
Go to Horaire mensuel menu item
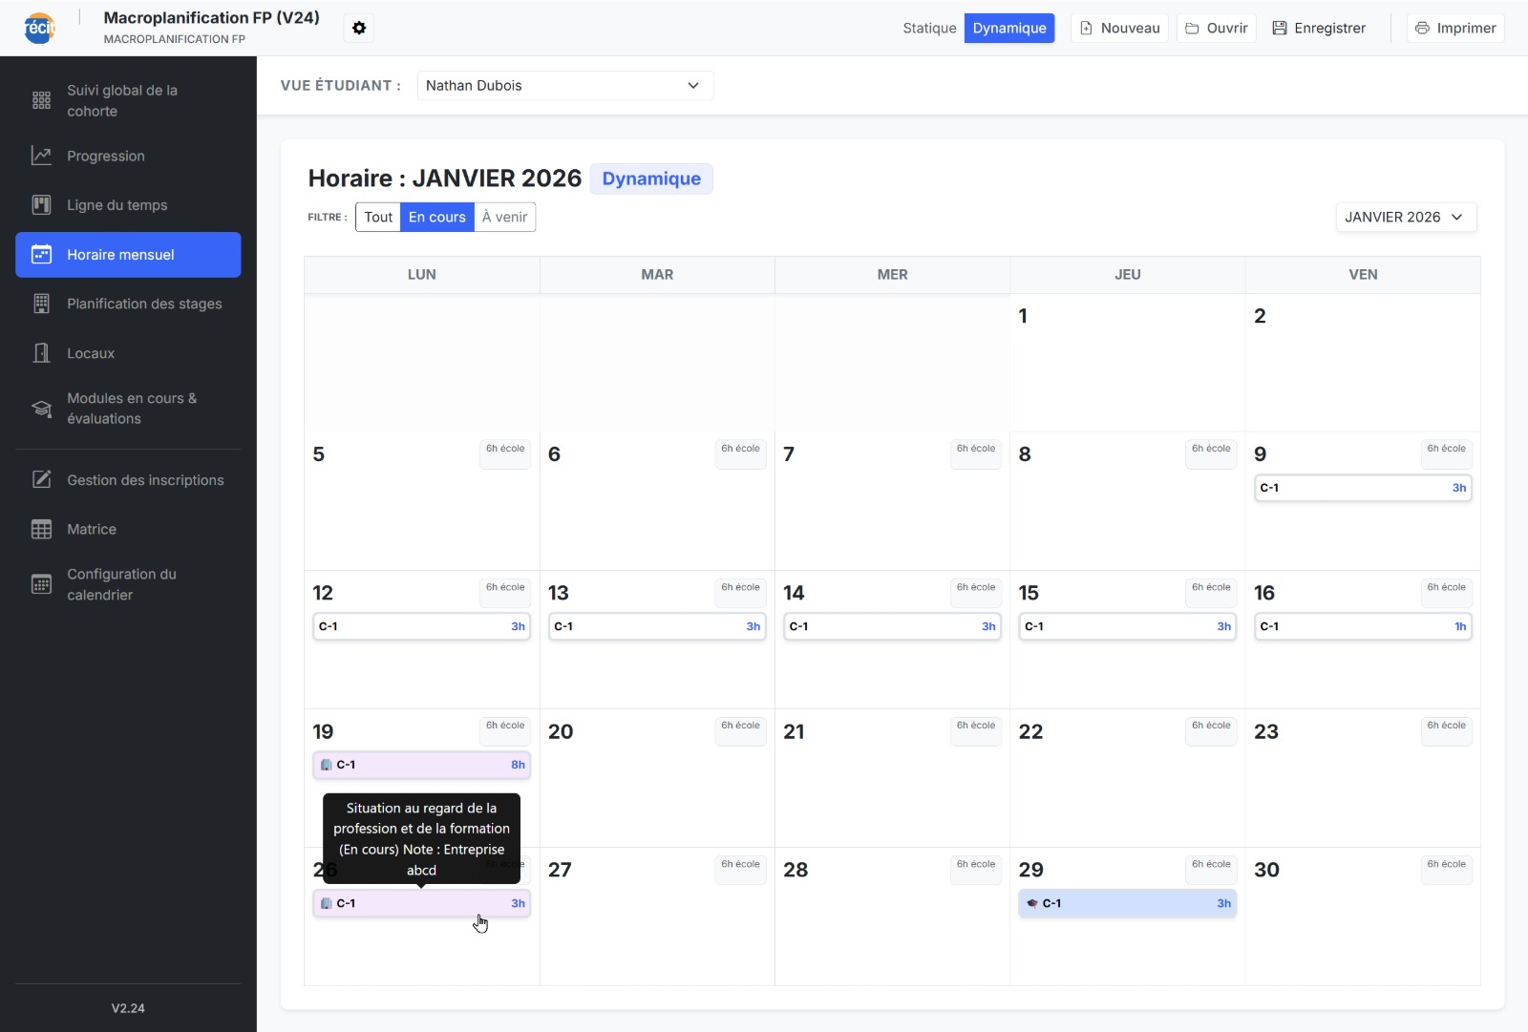128,255
